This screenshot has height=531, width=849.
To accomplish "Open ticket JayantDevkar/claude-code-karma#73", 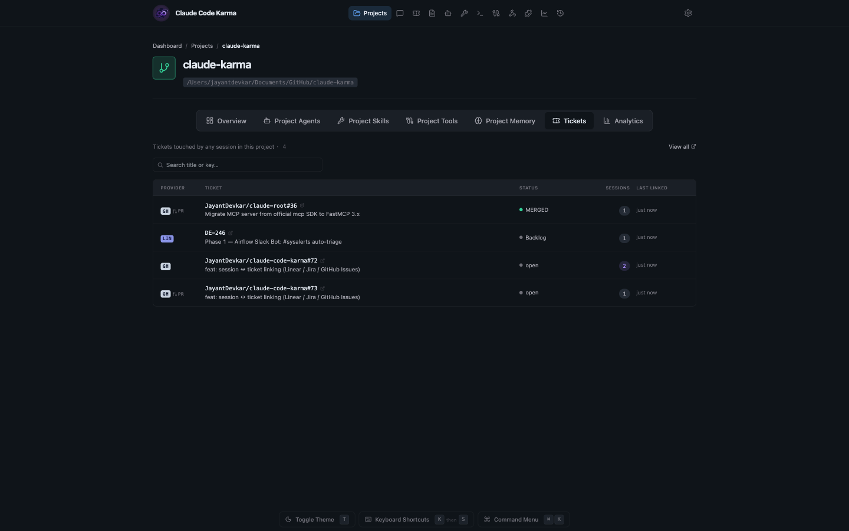I will pyautogui.click(x=261, y=289).
